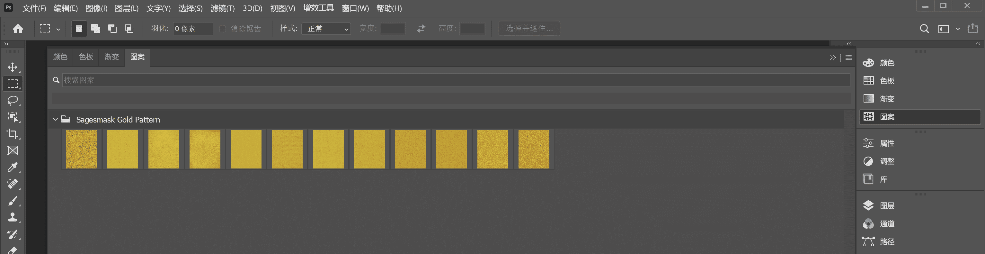Enable the 消除锯齿 anti-alias checkbox
Viewport: 985px width, 254px height.
point(223,29)
